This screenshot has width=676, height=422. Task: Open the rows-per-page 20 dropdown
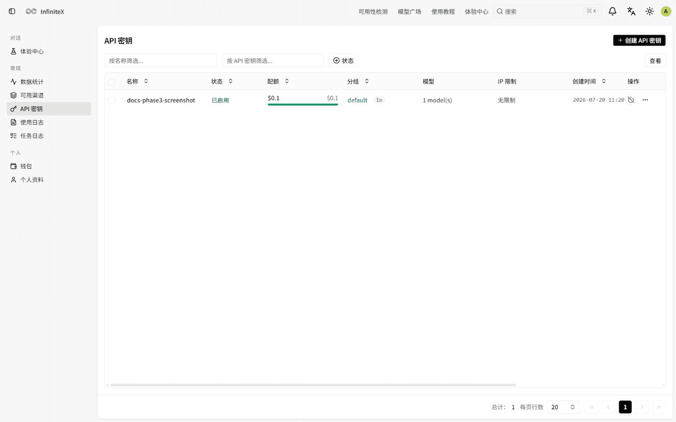coord(563,407)
